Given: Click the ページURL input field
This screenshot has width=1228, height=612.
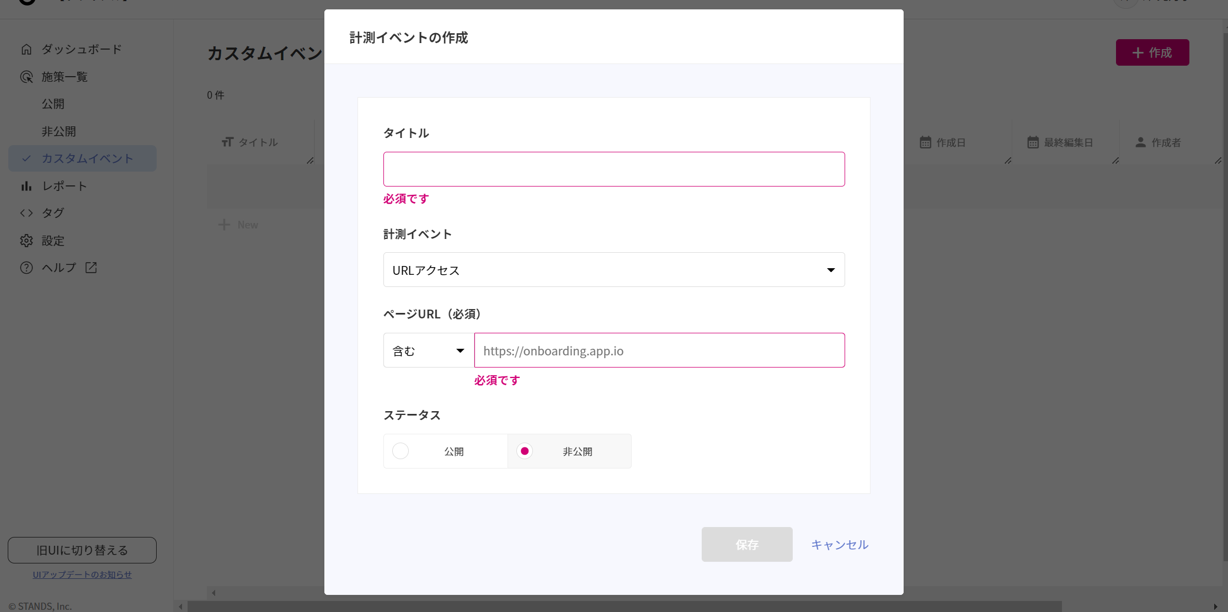Looking at the screenshot, I should 659,350.
